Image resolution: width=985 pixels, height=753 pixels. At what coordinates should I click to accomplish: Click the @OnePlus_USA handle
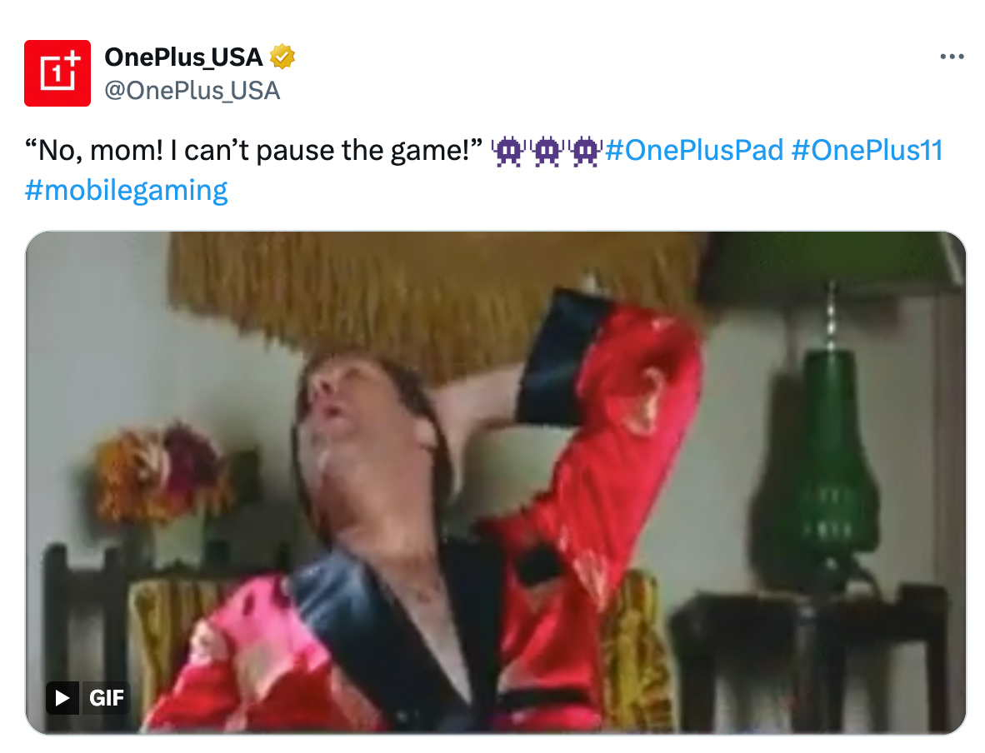[x=192, y=91]
